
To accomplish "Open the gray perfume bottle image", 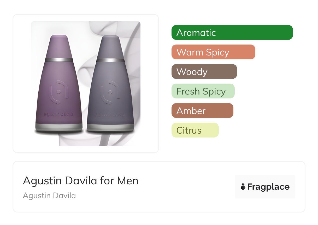I will (110, 83).
